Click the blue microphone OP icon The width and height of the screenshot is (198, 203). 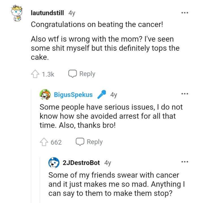click(101, 95)
